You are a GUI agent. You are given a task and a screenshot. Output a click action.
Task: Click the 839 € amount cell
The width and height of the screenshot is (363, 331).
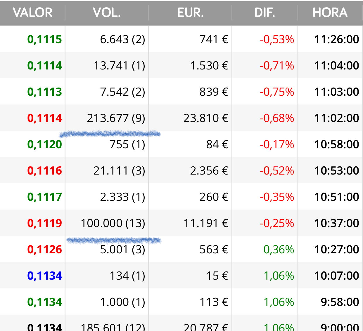coord(214,92)
